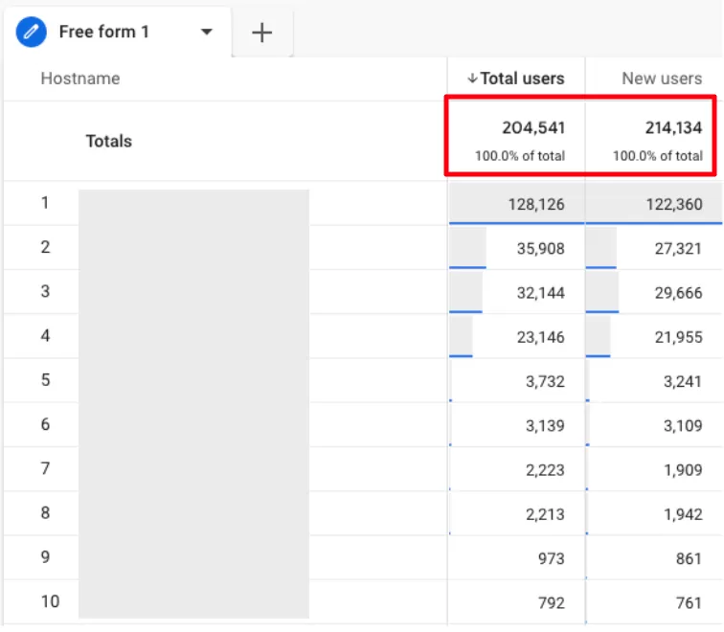This screenshot has height=632, width=724.
Task: Click row number 1
Action: click(45, 203)
